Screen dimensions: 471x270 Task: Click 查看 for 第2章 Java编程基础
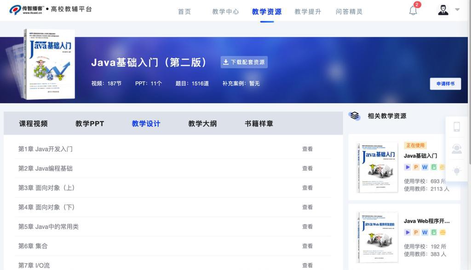[307, 169]
